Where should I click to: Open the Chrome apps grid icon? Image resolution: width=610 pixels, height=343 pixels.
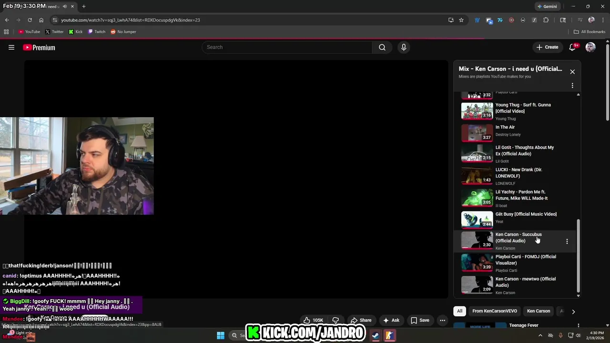coord(6,32)
